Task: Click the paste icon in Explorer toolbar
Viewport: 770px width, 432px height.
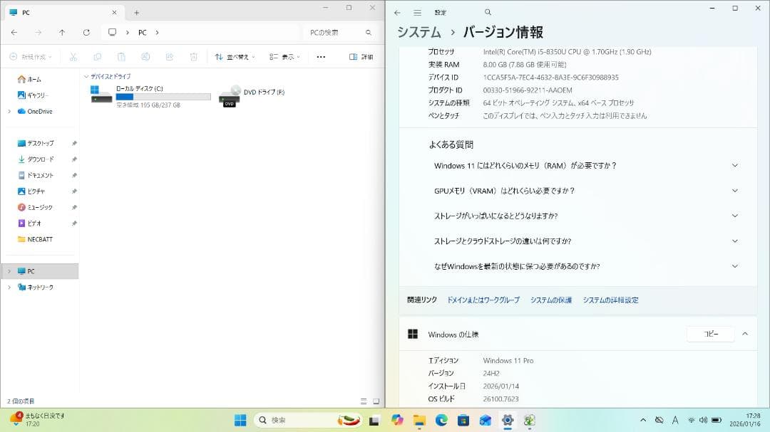Action: pos(121,57)
